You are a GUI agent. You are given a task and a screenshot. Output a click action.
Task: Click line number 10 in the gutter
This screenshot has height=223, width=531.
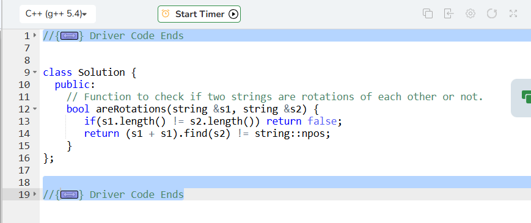click(x=24, y=84)
